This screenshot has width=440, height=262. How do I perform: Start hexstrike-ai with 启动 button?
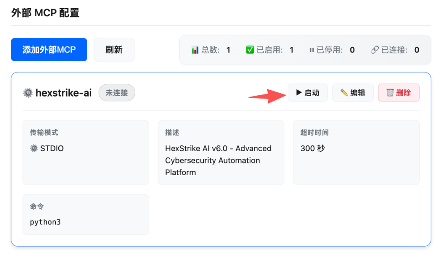308,92
